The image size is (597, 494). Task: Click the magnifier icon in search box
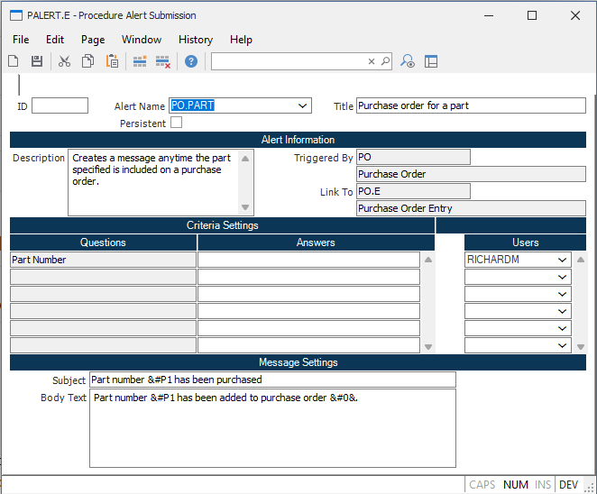(x=385, y=61)
